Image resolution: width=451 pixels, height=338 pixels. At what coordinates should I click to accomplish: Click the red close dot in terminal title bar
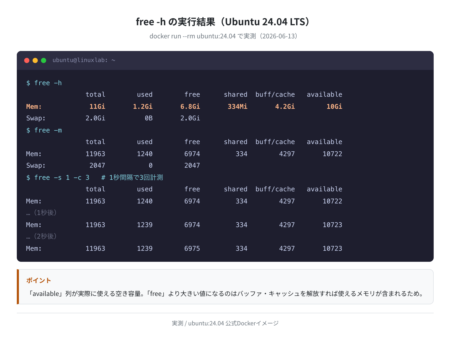27,60
